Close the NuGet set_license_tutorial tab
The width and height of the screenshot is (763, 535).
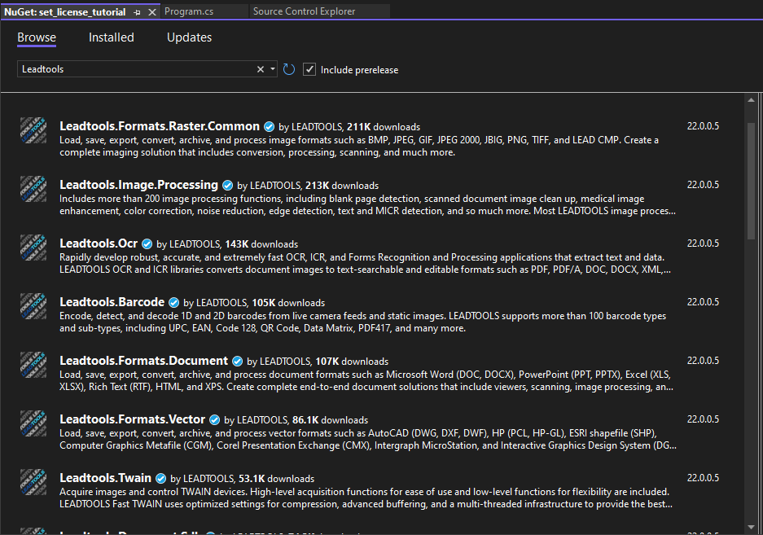[x=151, y=12]
